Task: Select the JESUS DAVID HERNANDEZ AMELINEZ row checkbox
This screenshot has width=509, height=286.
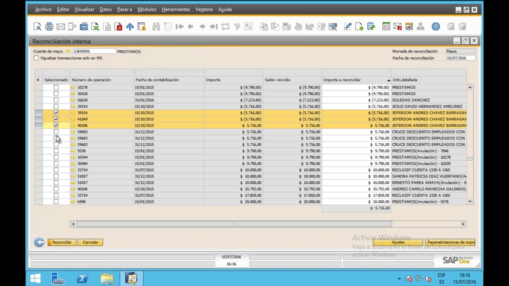Action: 56,106
